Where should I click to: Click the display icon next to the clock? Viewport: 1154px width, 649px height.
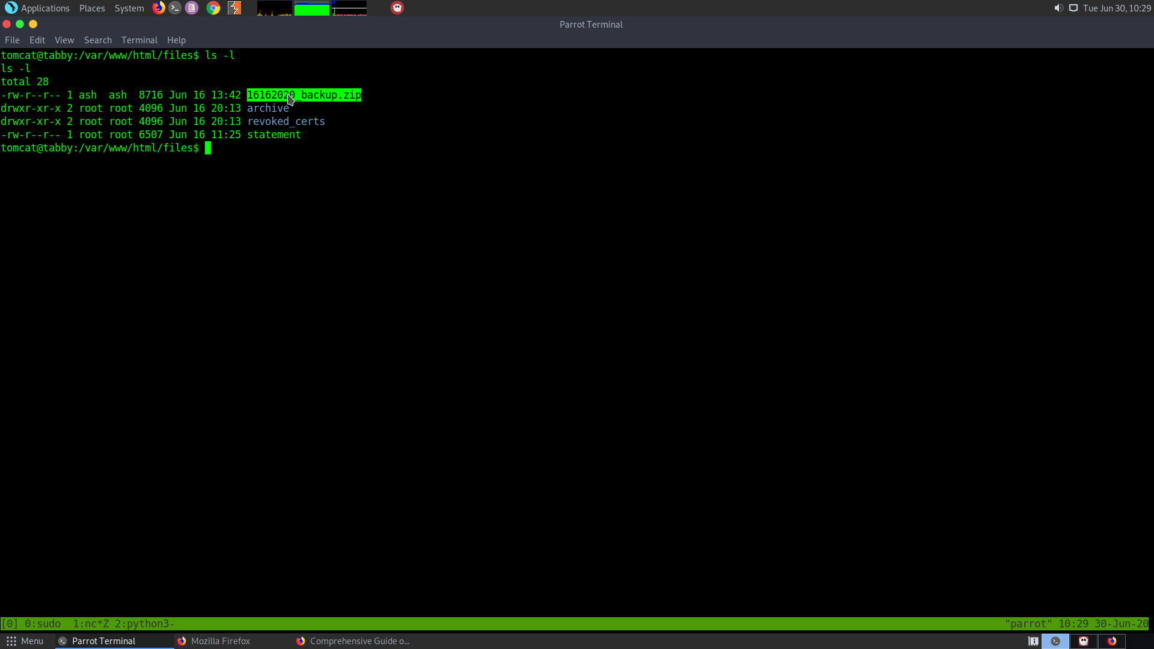[1073, 8]
